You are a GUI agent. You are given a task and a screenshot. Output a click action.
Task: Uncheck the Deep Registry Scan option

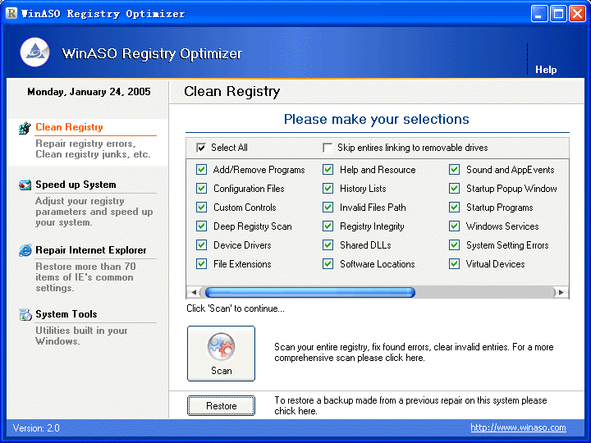click(x=202, y=226)
